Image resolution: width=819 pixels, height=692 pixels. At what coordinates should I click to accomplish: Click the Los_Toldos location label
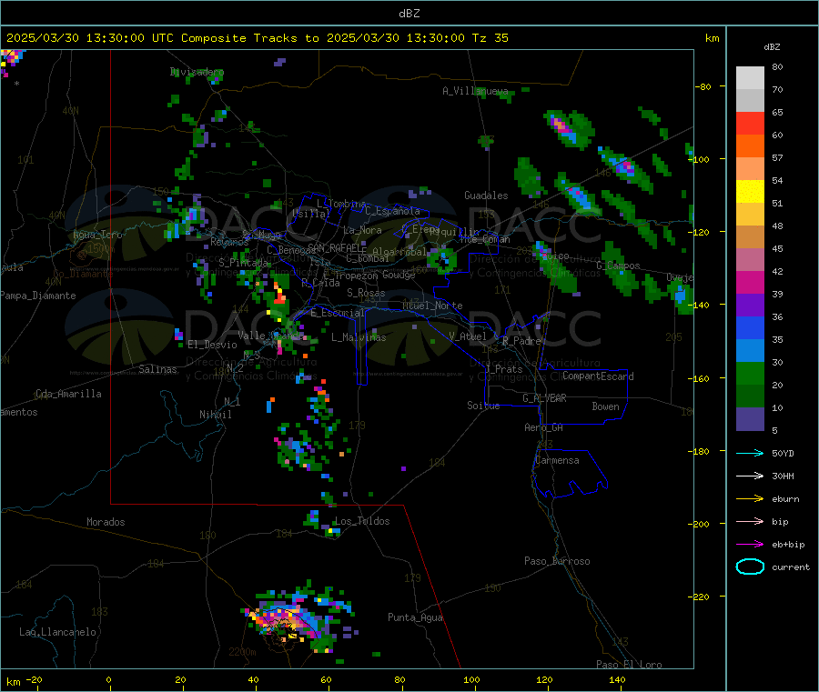[362, 521]
